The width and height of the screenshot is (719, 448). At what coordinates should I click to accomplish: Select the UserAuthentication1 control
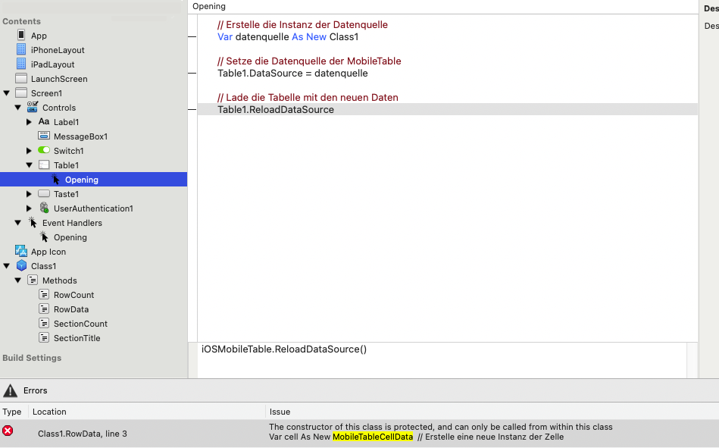pyautogui.click(x=93, y=208)
